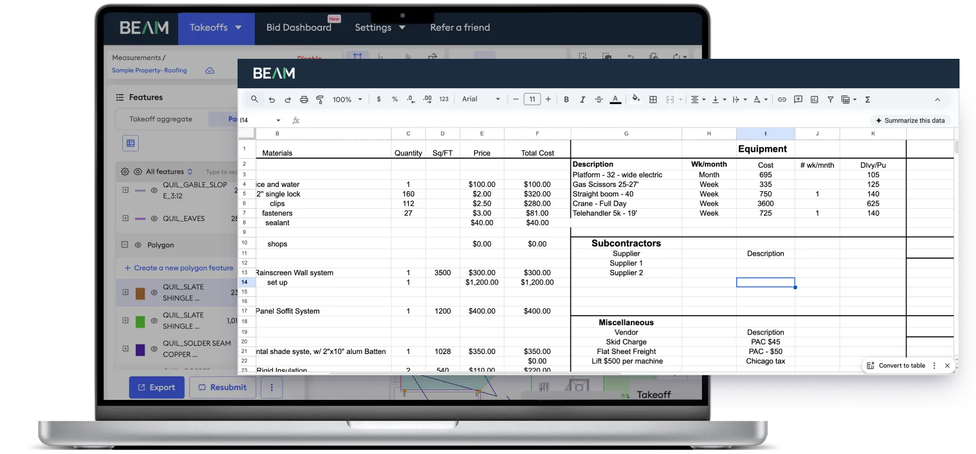Undo the last spreadsheet action
This screenshot has height=454, width=976.
point(272,99)
